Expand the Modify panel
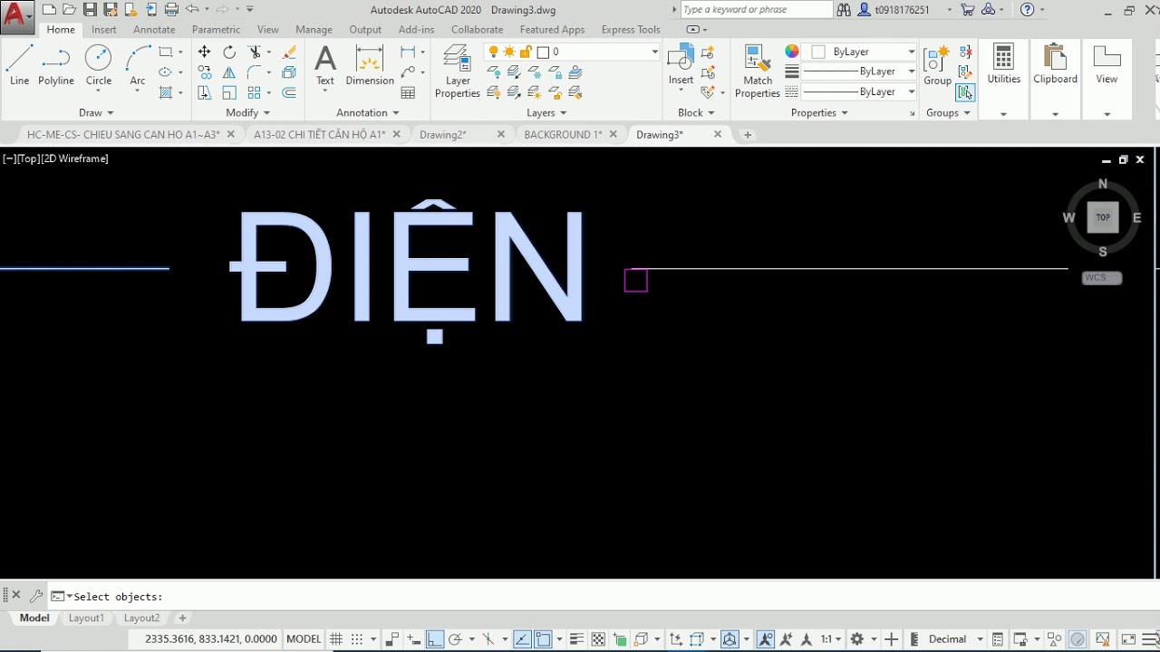The height and width of the screenshot is (652, 1160). [x=248, y=112]
